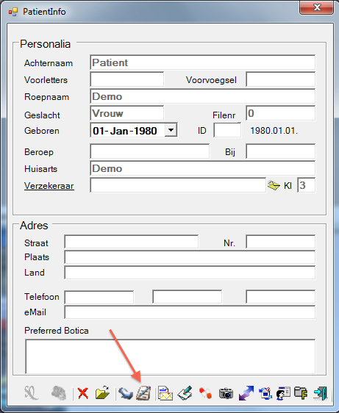Viewport: 339px width, 413px height.
Task: Click the person with calendar icon
Action: [283, 393]
